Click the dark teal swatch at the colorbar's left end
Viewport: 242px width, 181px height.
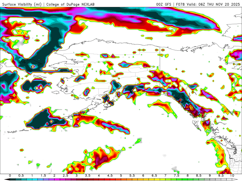[13, 179]
